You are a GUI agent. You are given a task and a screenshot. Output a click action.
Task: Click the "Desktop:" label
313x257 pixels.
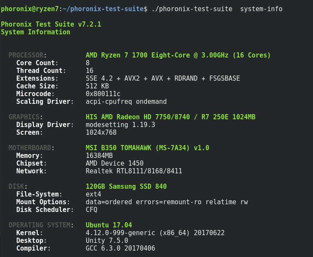tap(31, 241)
